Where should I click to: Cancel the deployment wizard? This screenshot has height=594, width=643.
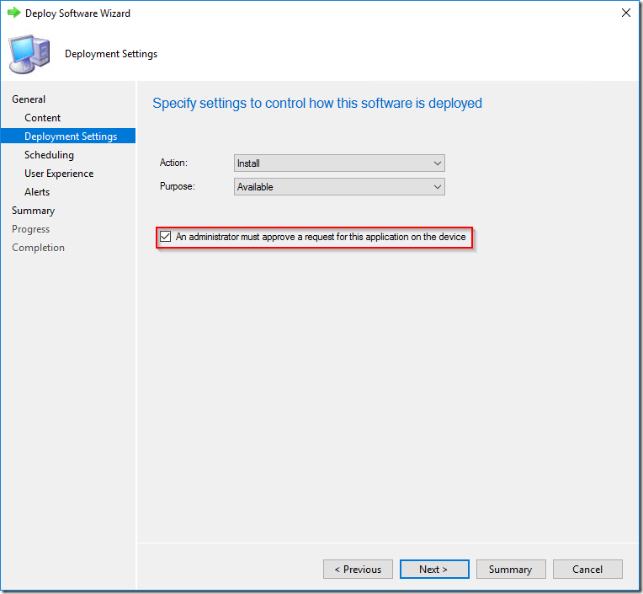pyautogui.click(x=587, y=570)
